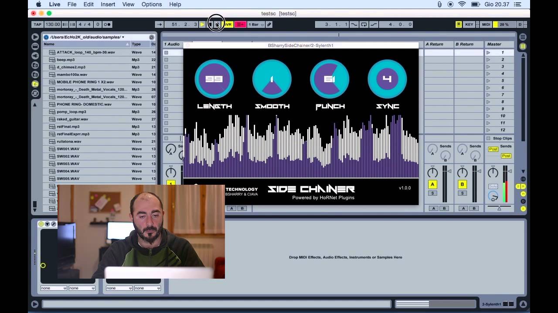The width and height of the screenshot is (558, 313).
Task: Toggle the MIDI map mode button
Action: (486, 24)
